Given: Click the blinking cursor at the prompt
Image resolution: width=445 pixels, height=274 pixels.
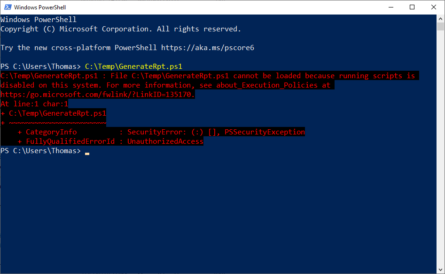Looking at the screenshot, I should 87,152.
